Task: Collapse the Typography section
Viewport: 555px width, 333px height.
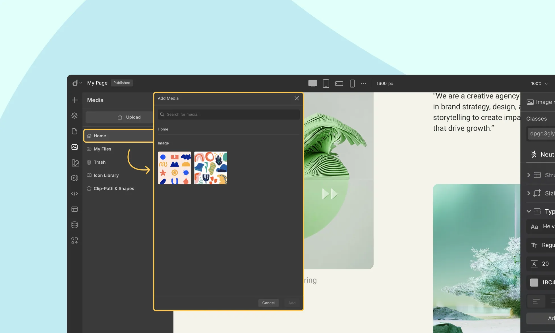Action: [541, 211]
